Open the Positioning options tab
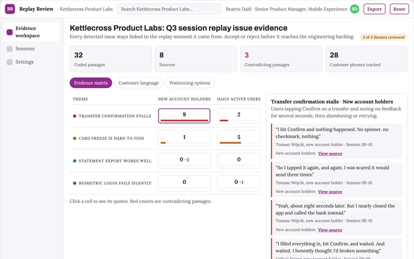The height and width of the screenshot is (259, 414). (190, 83)
